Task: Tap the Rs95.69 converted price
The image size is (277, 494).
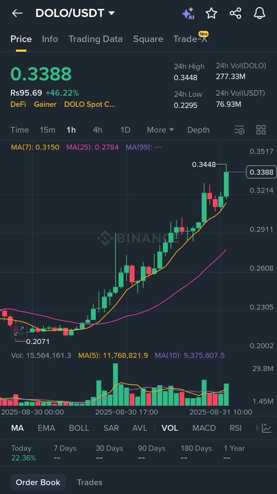Action: point(26,93)
